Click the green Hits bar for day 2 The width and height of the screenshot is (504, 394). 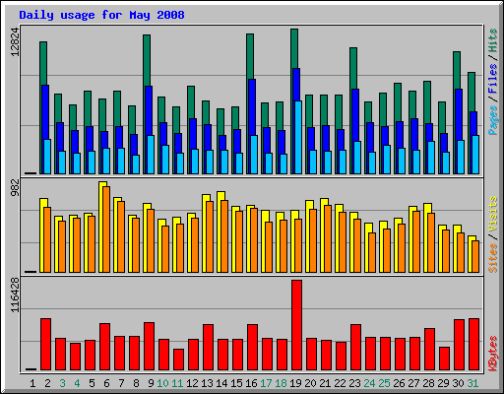(43, 63)
